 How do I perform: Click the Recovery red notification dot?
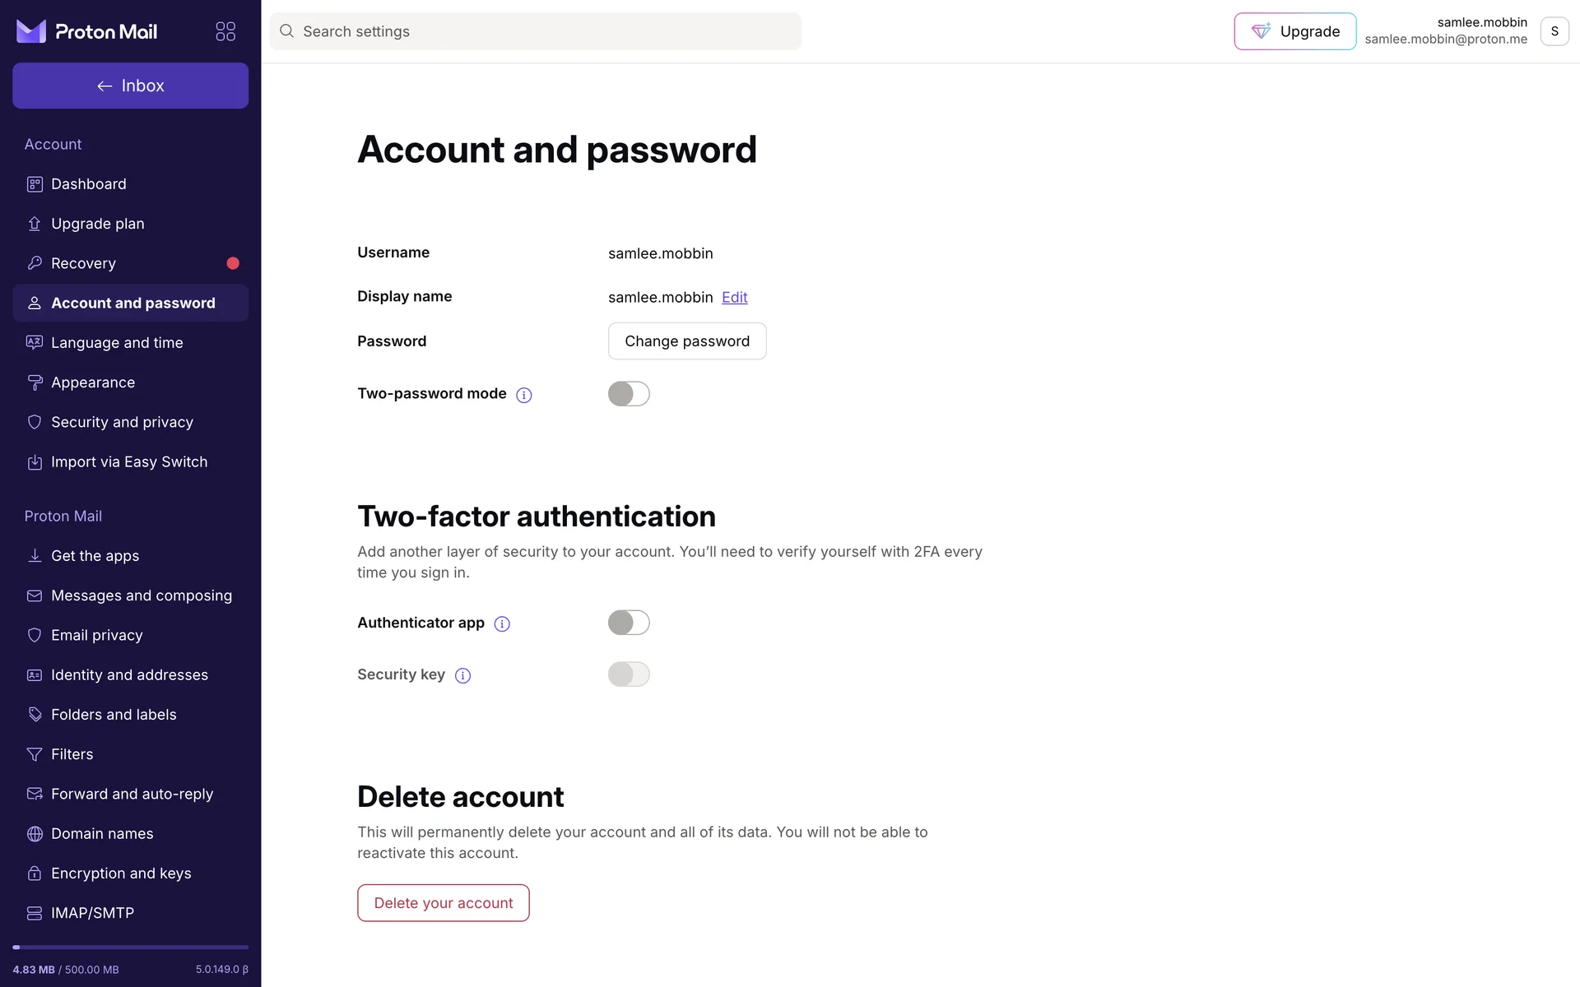tap(233, 263)
